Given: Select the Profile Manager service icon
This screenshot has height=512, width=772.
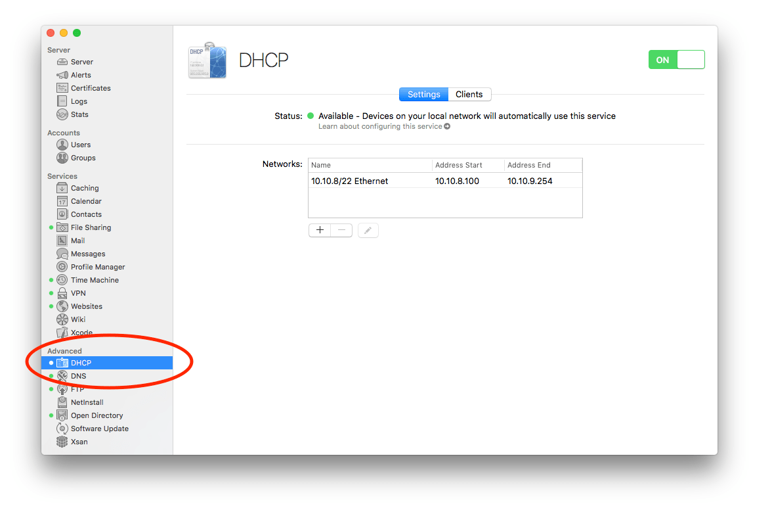Looking at the screenshot, I should point(61,267).
